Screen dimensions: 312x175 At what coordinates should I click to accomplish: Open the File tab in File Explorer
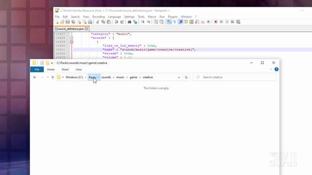tap(37, 70)
